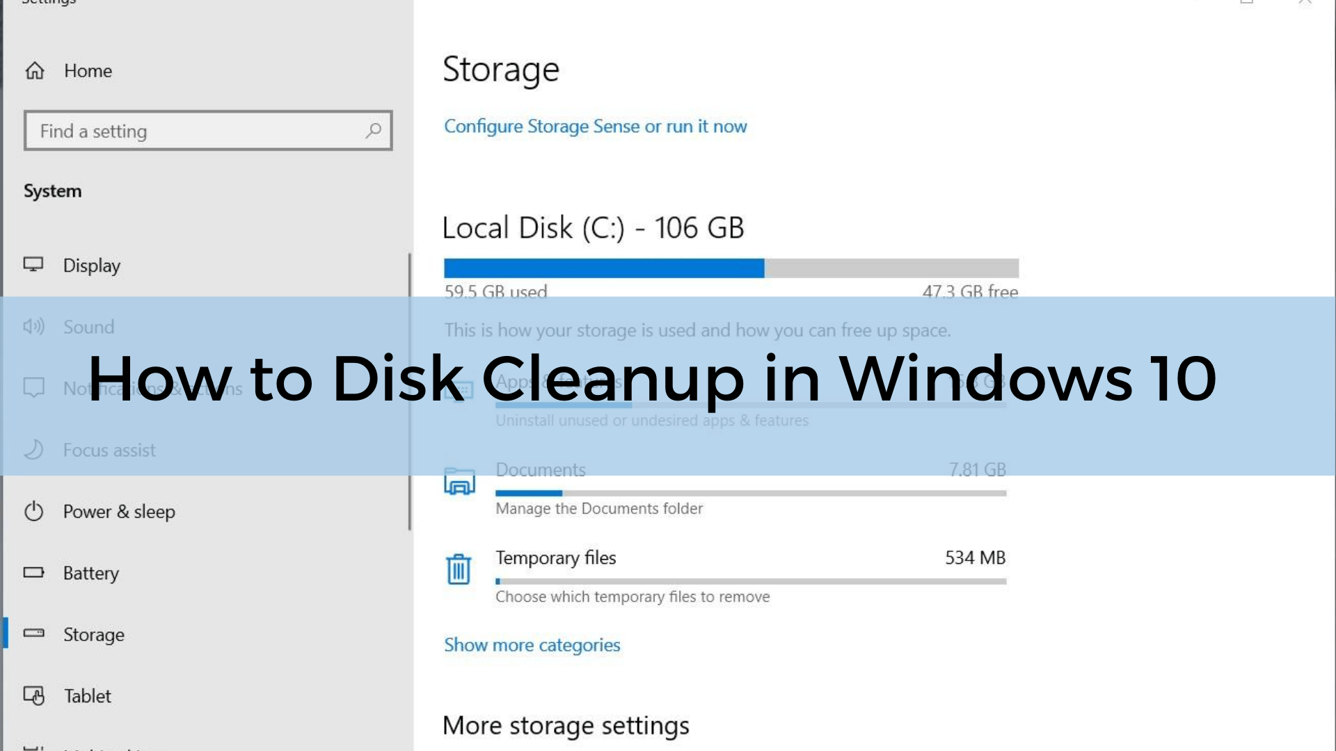This screenshot has width=1336, height=751.
Task: Click the Storage icon in sidebar
Action: pos(34,633)
